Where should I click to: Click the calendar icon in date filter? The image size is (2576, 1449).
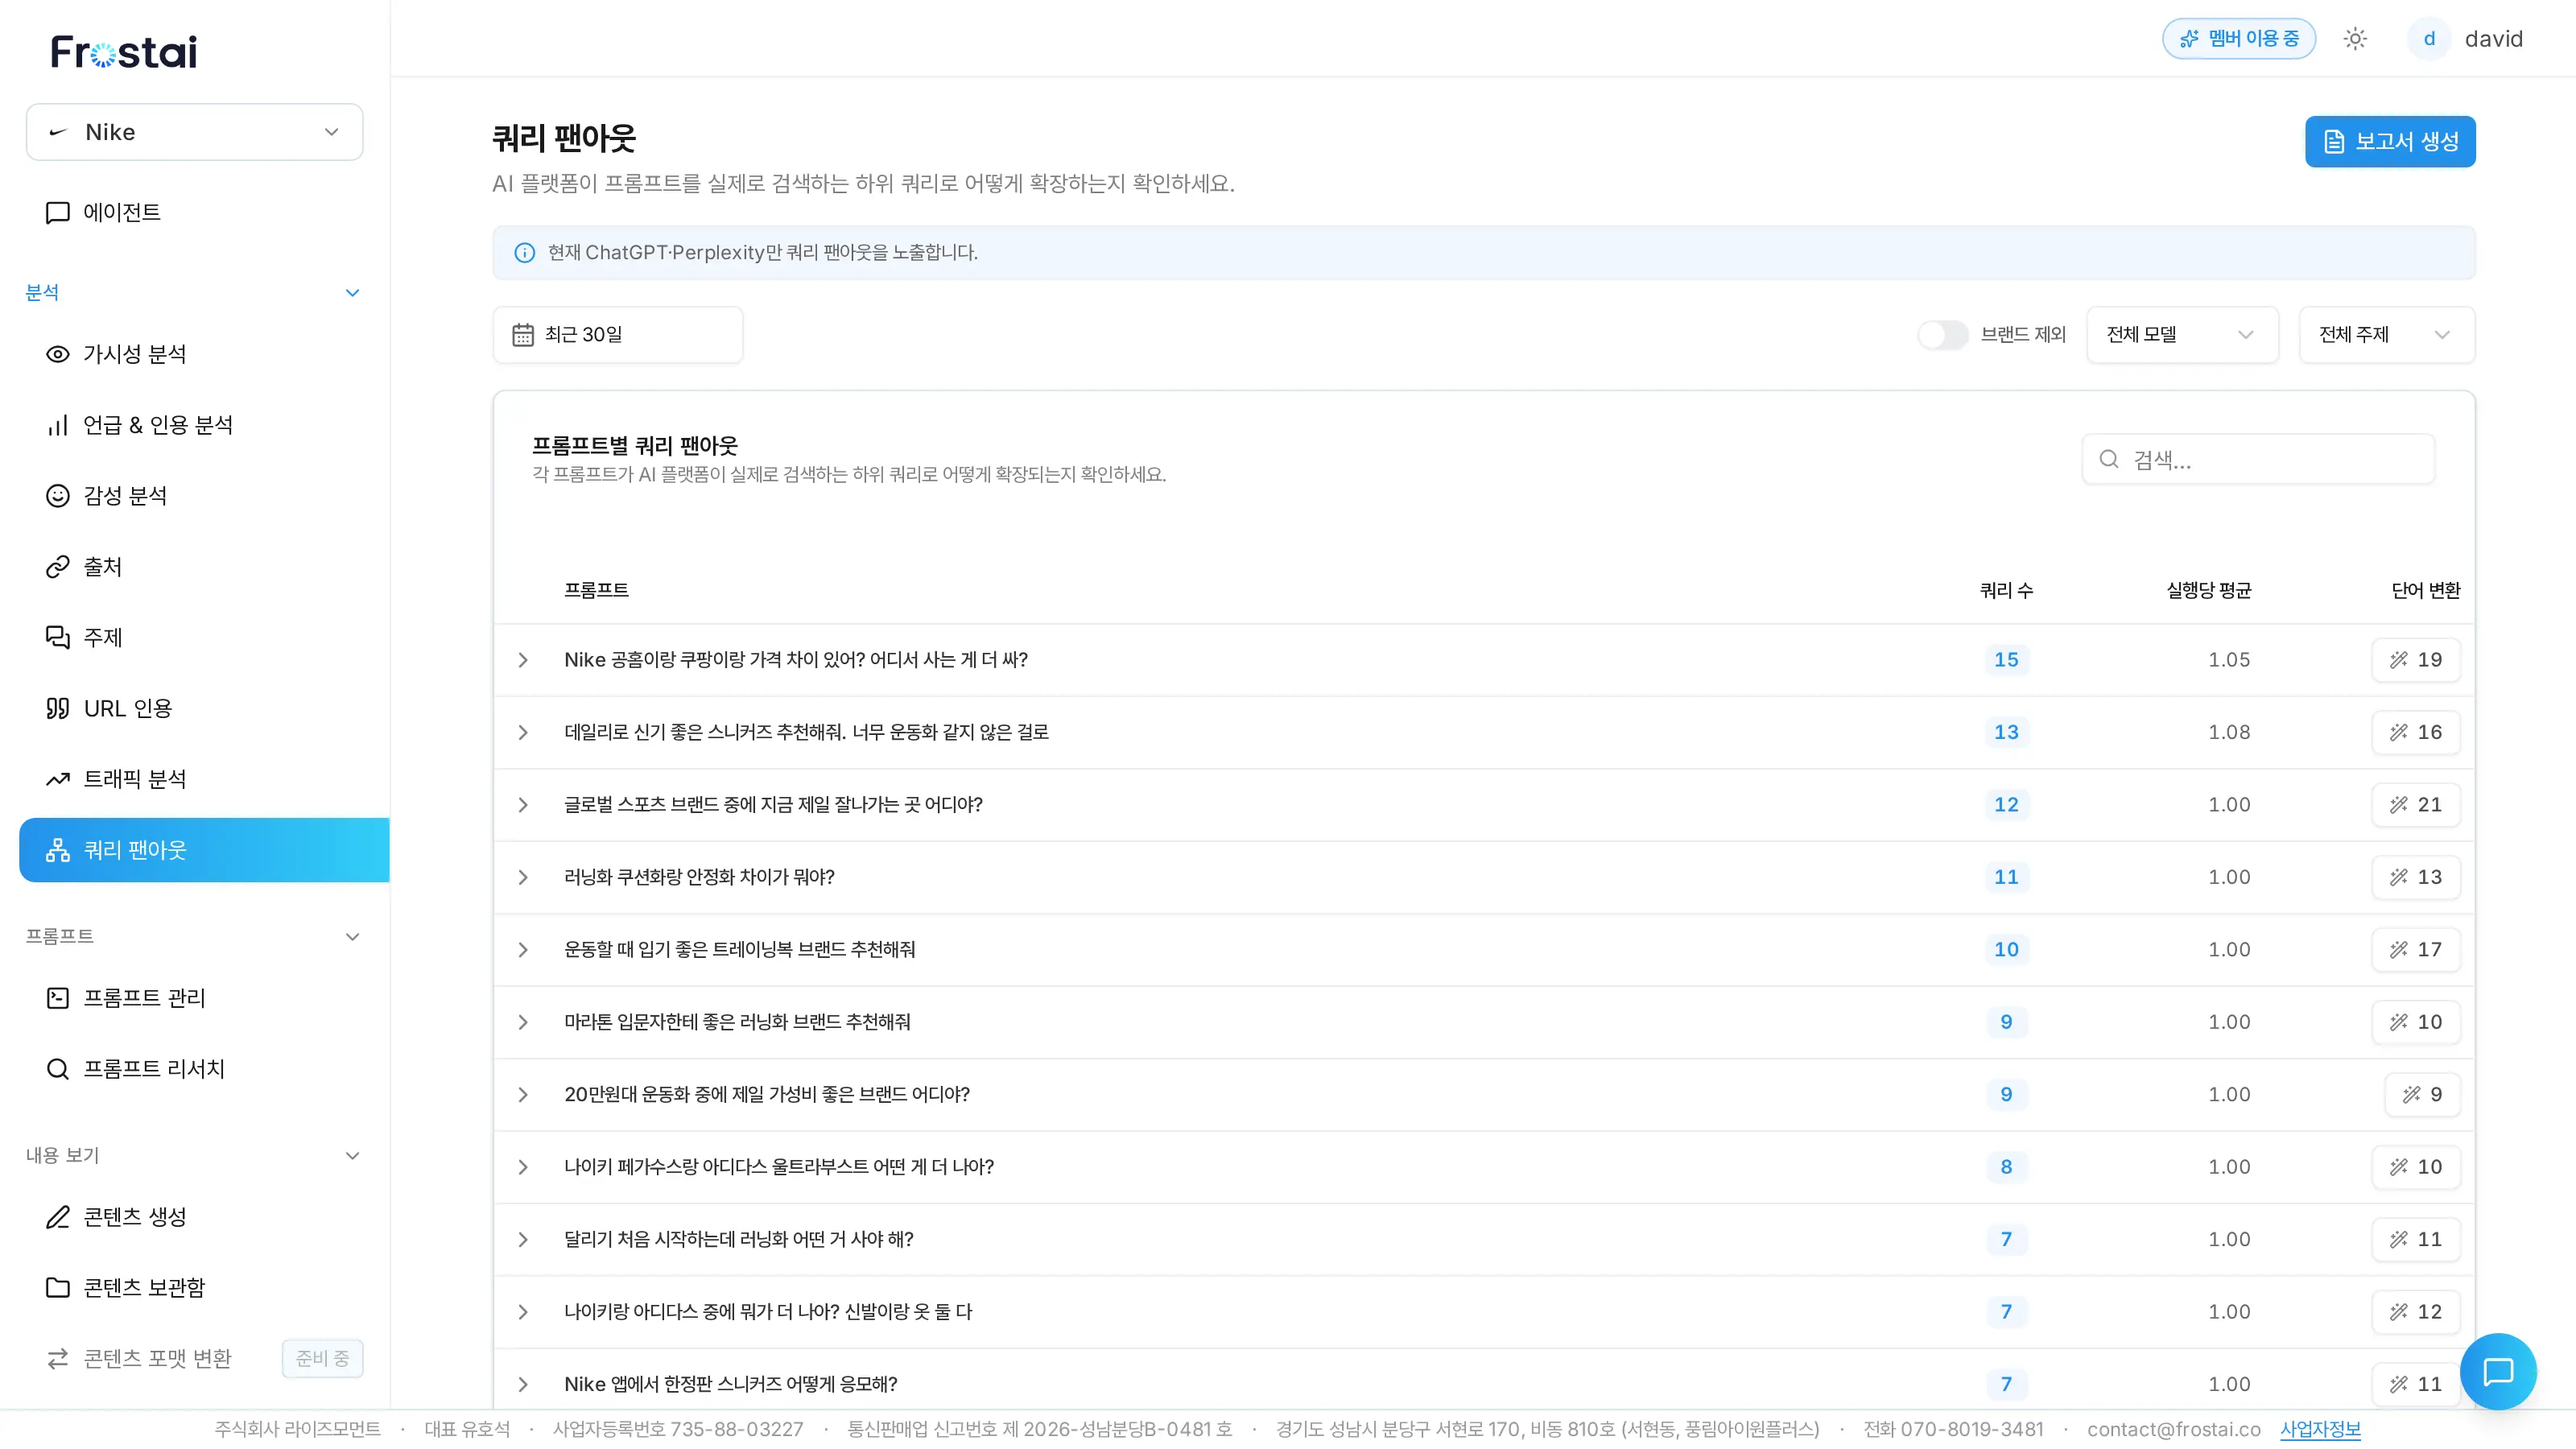[x=523, y=335]
